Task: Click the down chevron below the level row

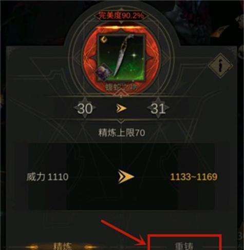Action: (x=121, y=121)
